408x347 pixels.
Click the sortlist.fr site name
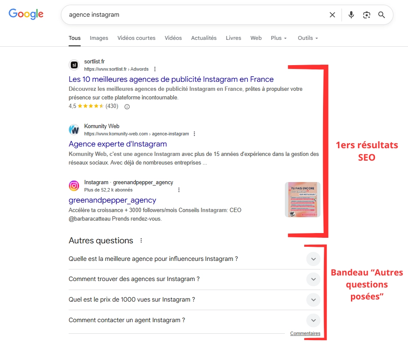pyautogui.click(x=94, y=62)
